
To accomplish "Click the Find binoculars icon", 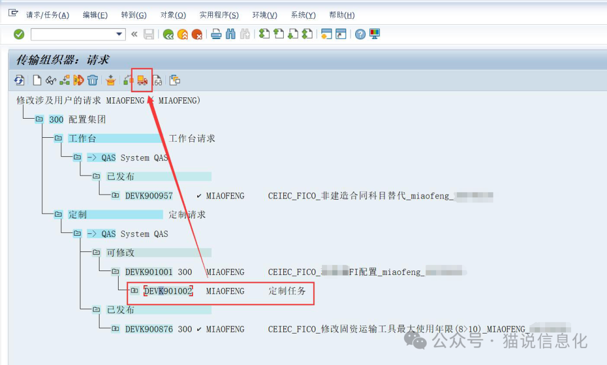I will [x=231, y=34].
